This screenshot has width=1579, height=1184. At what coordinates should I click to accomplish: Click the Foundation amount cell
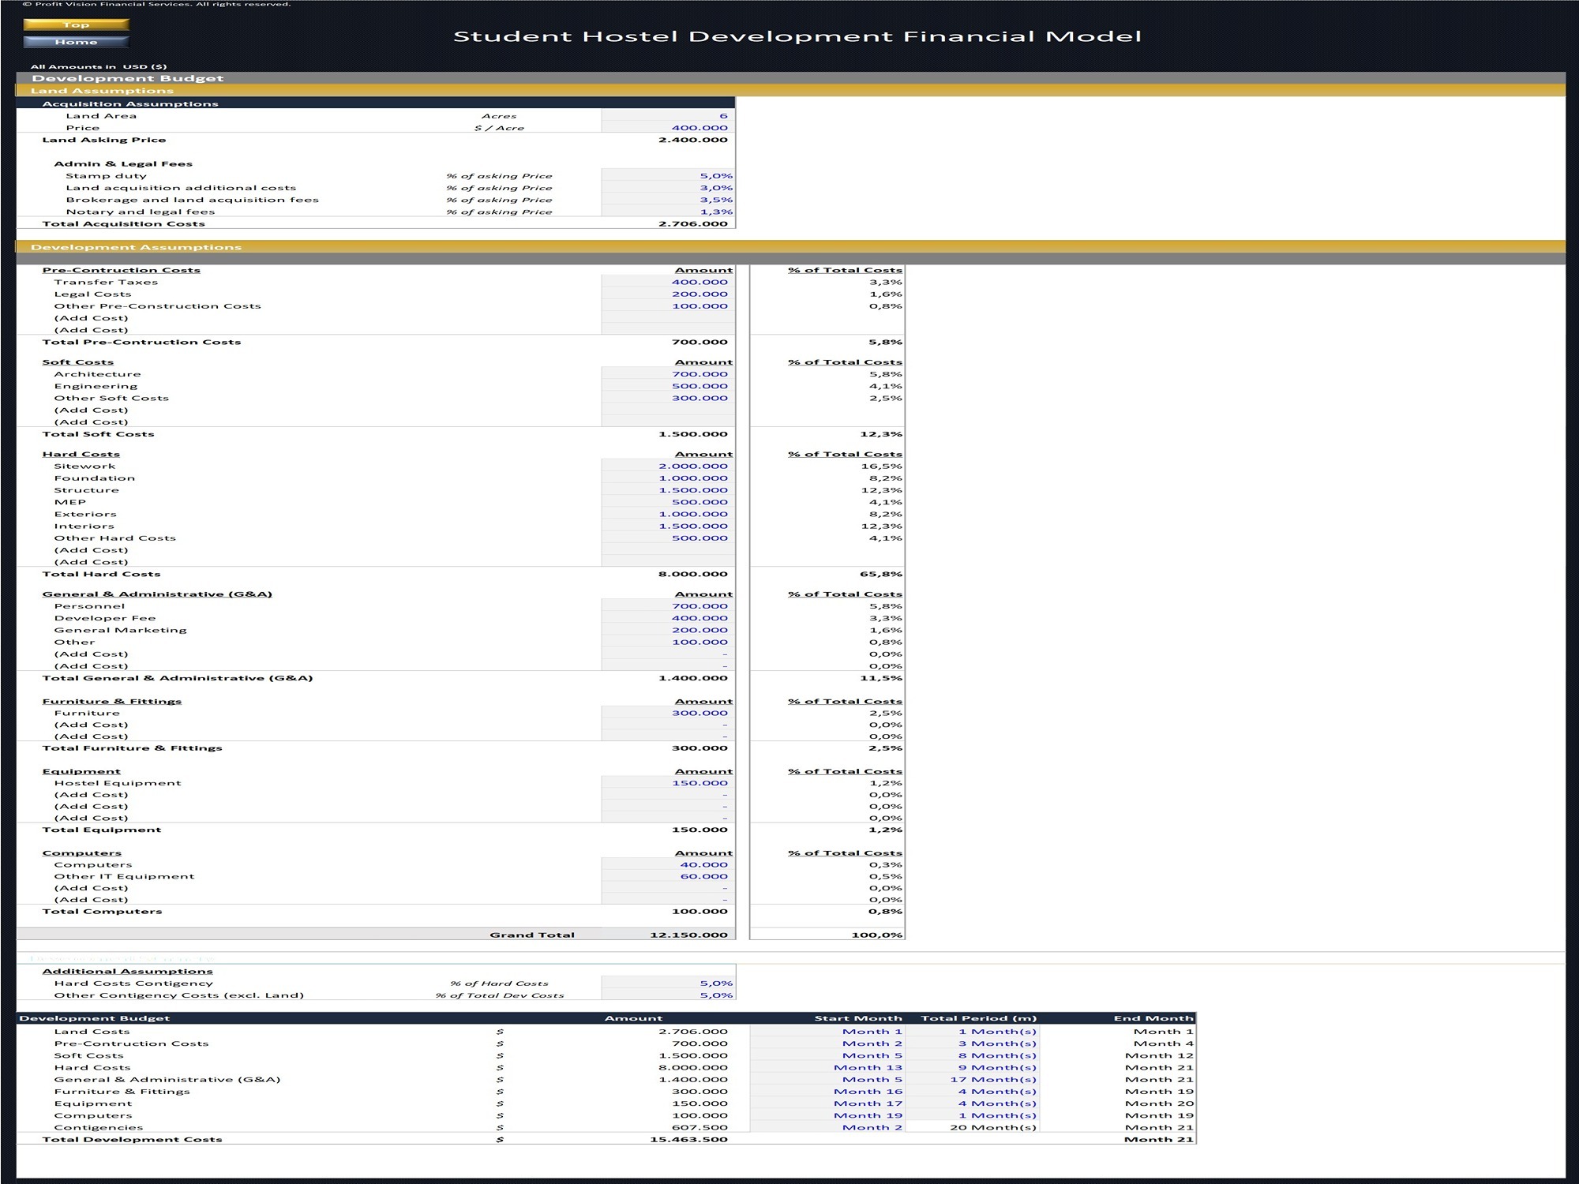668,478
